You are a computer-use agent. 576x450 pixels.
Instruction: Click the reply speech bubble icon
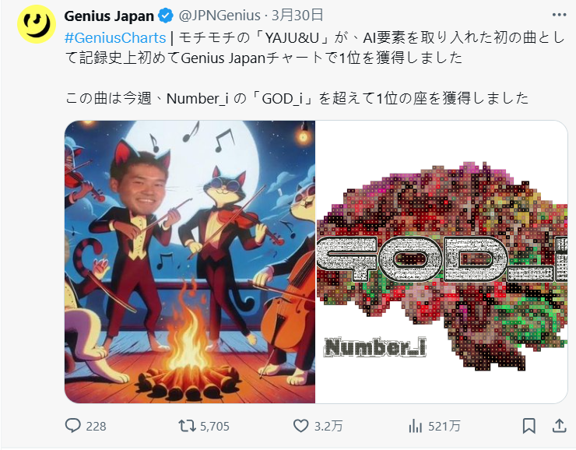(x=72, y=426)
